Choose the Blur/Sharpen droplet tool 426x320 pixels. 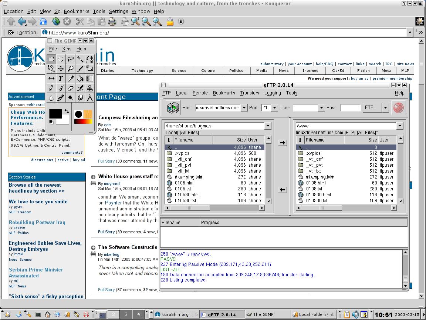pos(51,98)
